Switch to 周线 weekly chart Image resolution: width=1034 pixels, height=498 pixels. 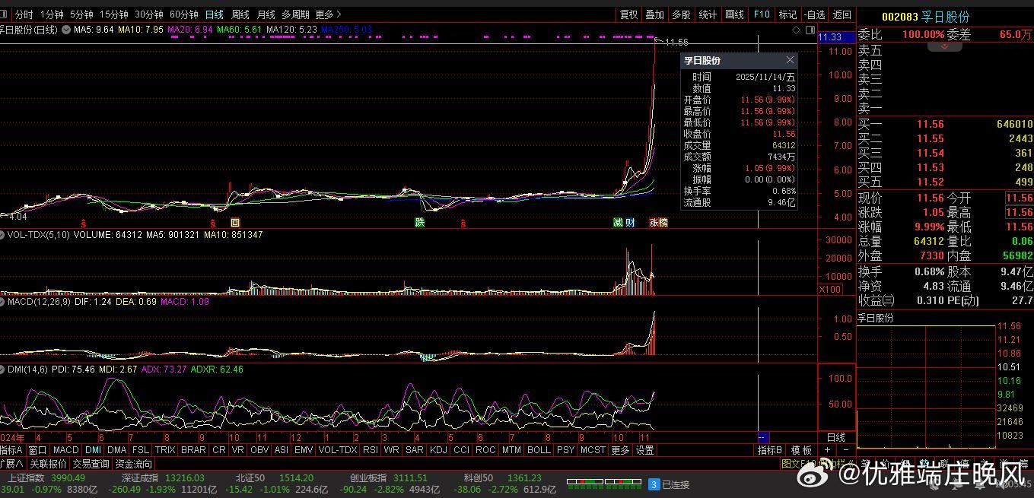pyautogui.click(x=240, y=14)
